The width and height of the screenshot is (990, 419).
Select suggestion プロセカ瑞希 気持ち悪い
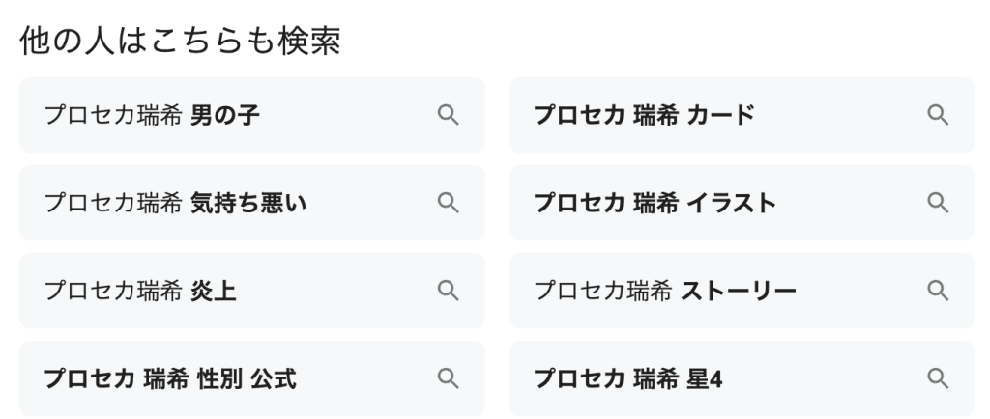252,203
